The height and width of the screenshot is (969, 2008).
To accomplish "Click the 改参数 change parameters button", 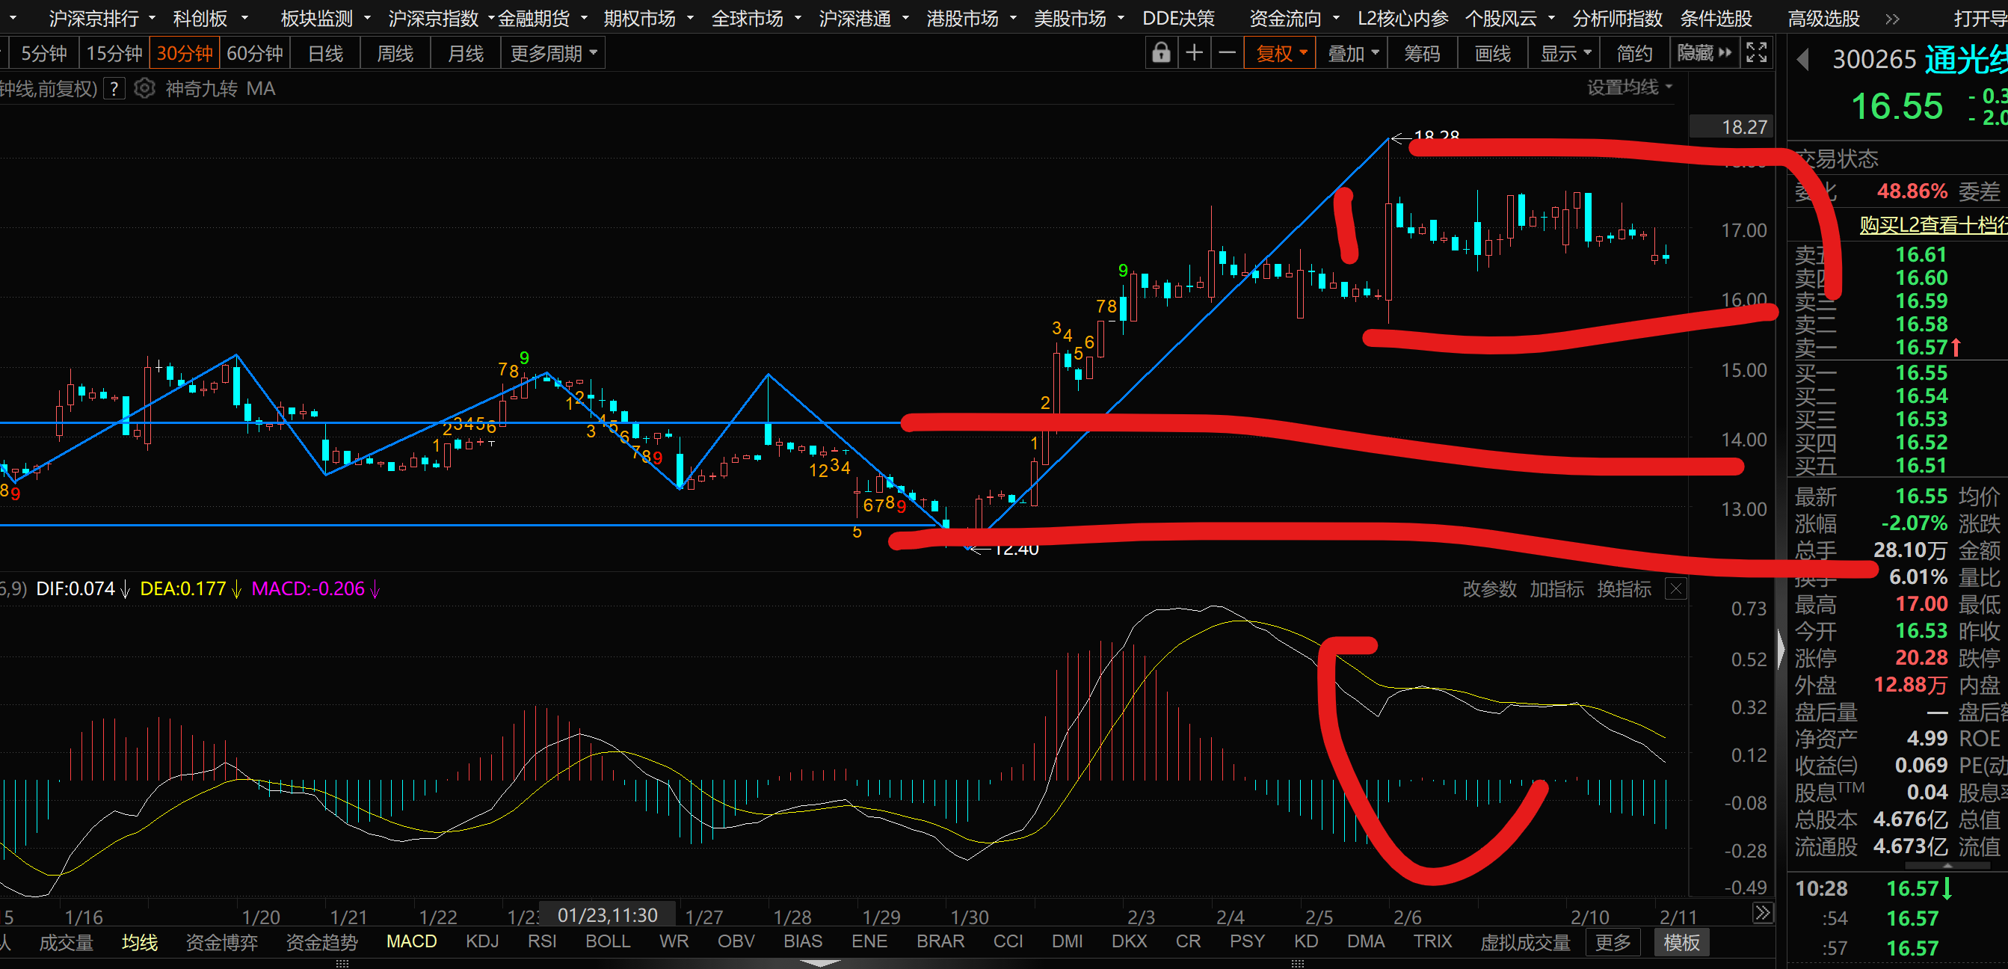I will click(x=1489, y=588).
